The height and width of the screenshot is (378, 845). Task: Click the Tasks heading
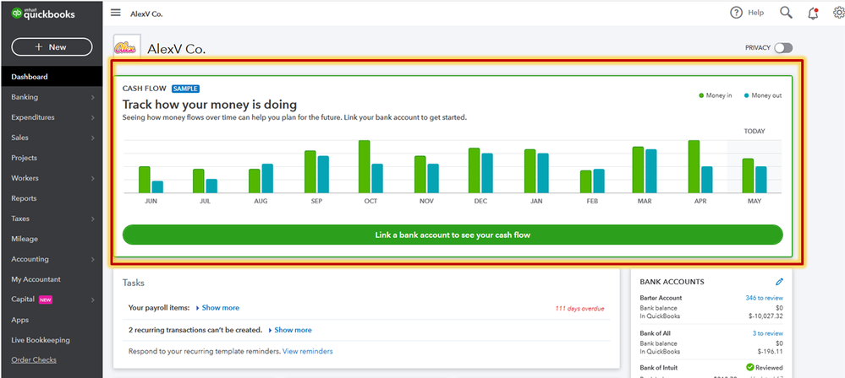[133, 283]
